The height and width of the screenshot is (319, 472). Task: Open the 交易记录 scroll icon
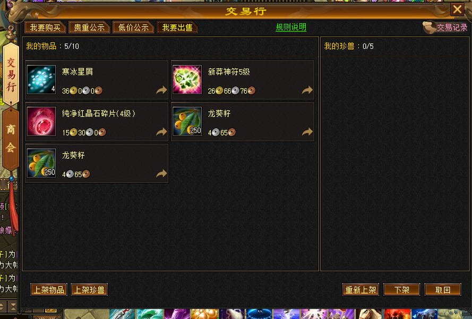point(429,28)
